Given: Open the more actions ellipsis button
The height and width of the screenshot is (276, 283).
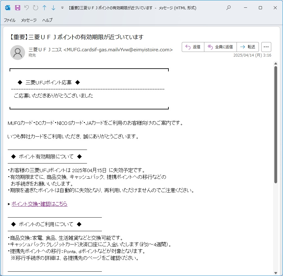Looking at the screenshot, I should 266,47.
